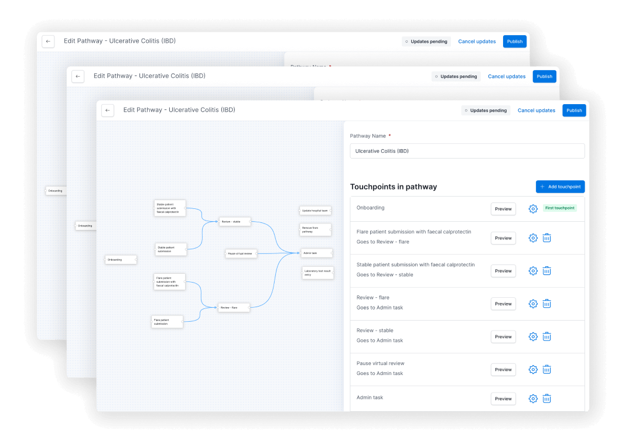Select the Review - stable diagram node
This screenshot has height=440, width=622.
235,222
